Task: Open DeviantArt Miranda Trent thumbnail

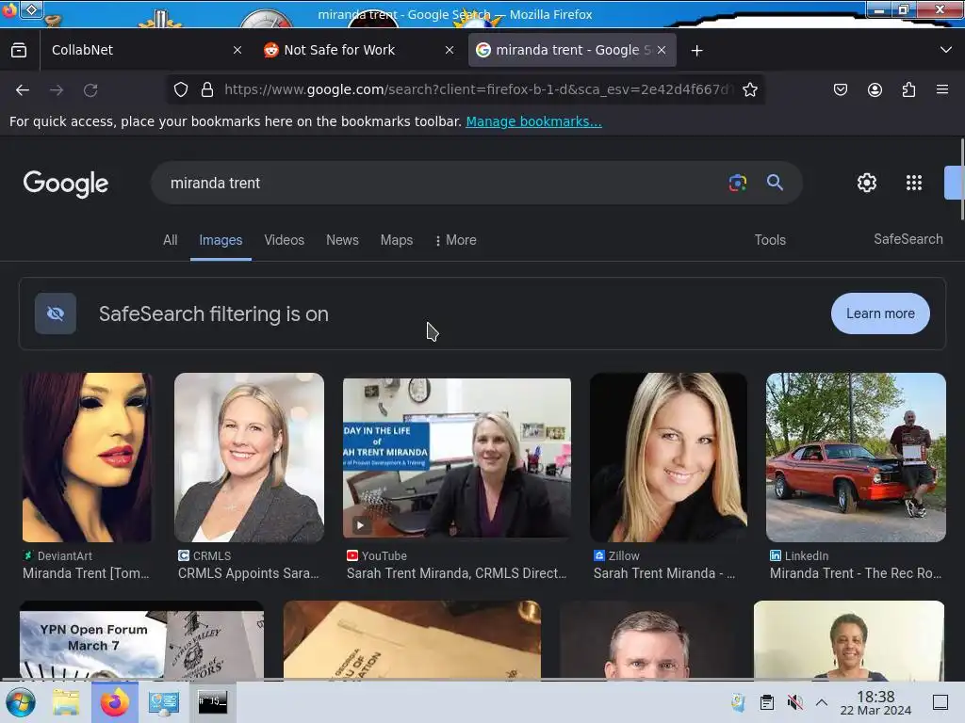Action: pyautogui.click(x=87, y=458)
